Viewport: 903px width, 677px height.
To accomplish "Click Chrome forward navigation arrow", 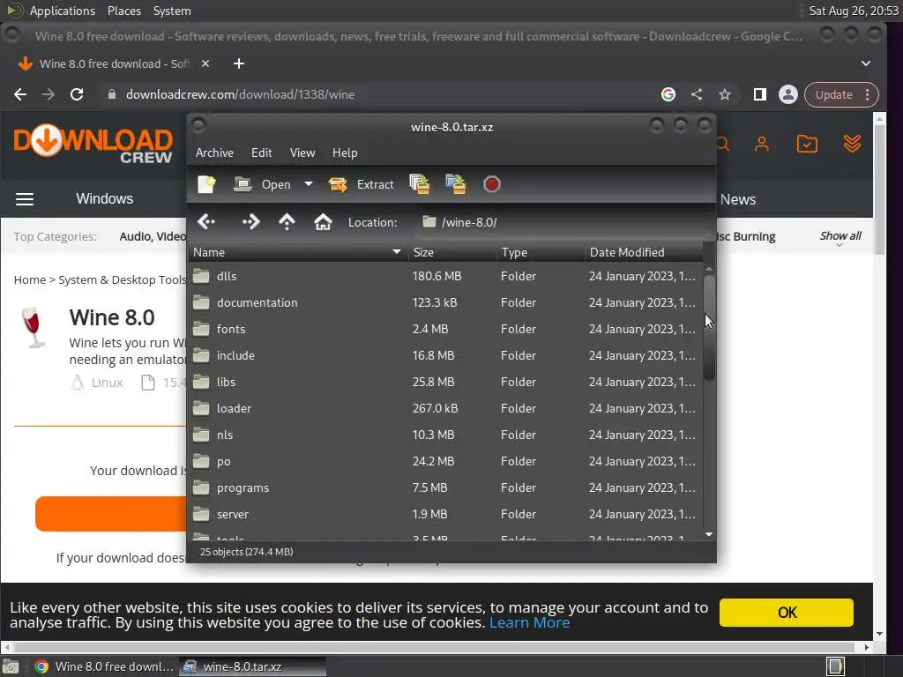I will point(49,94).
